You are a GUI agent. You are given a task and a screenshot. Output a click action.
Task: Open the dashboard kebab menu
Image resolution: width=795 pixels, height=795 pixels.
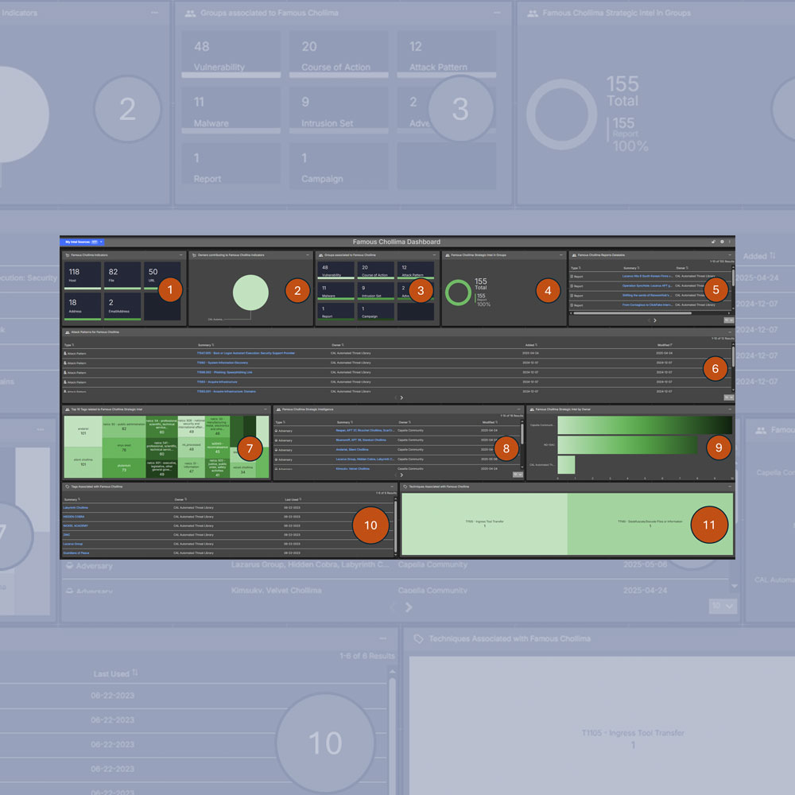(730, 242)
